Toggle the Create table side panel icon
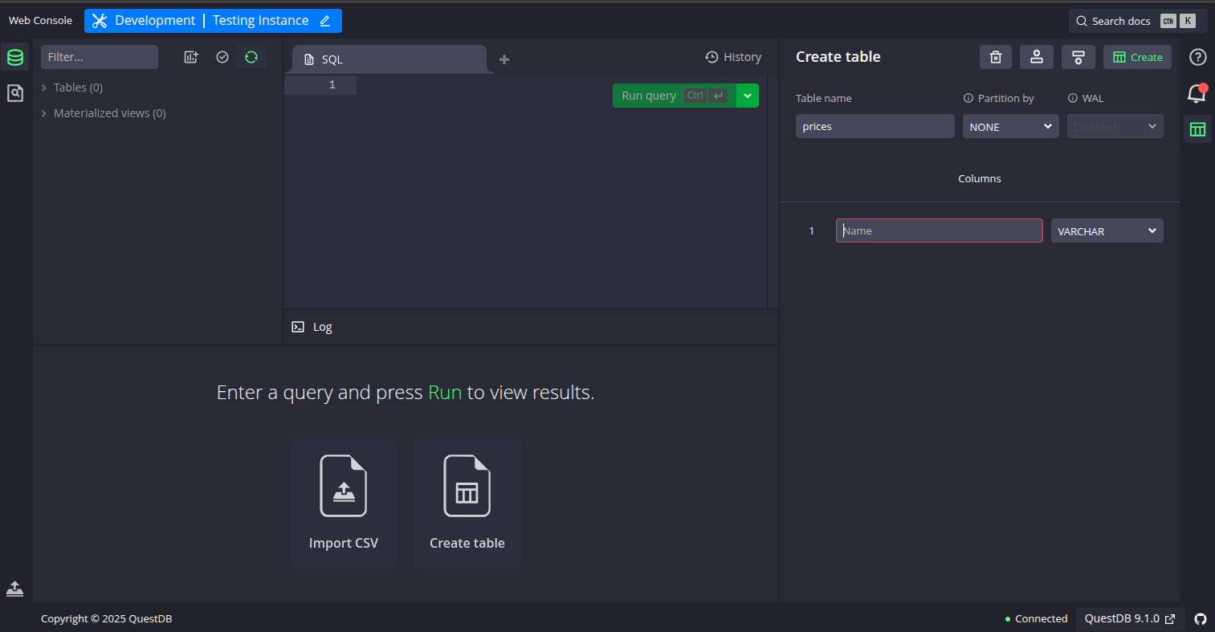The height and width of the screenshot is (632, 1215). [1197, 128]
